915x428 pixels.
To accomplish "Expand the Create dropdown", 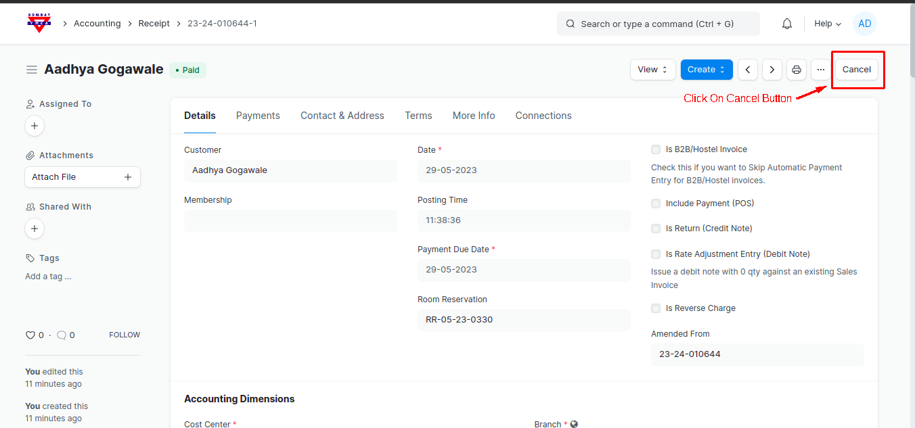I will 706,70.
